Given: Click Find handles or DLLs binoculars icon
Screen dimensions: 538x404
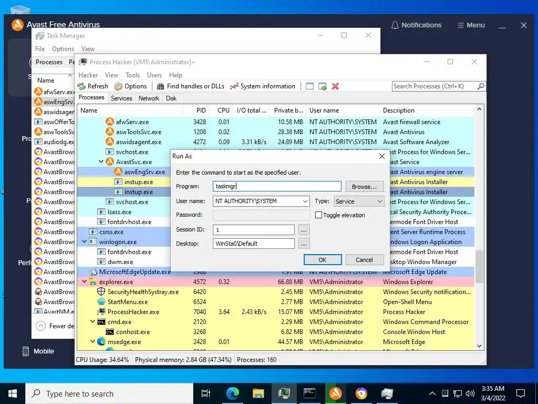Looking at the screenshot, I should (x=160, y=86).
